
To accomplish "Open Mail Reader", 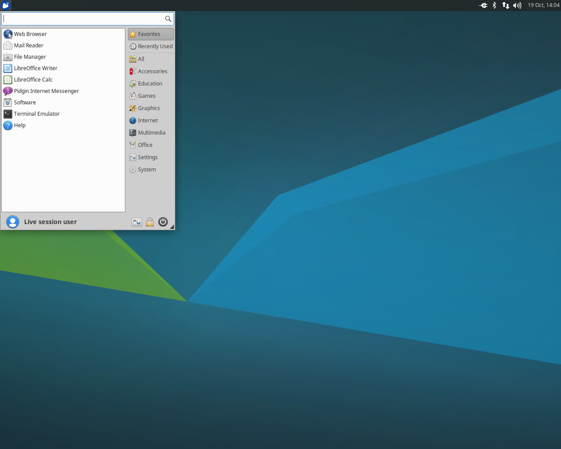I will pos(63,46).
